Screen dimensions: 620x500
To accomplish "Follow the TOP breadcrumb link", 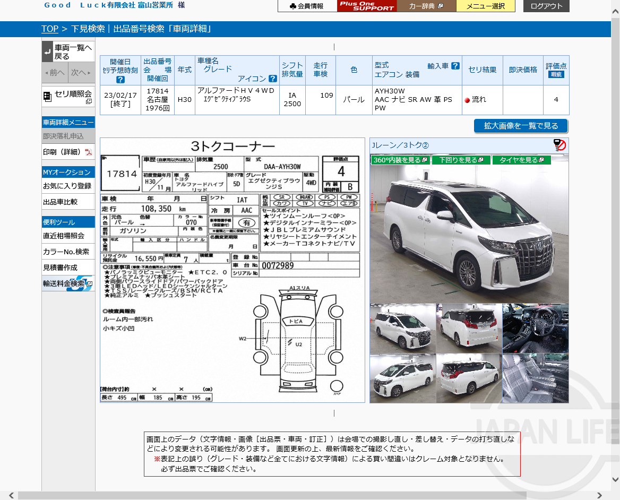I will [x=49, y=29].
